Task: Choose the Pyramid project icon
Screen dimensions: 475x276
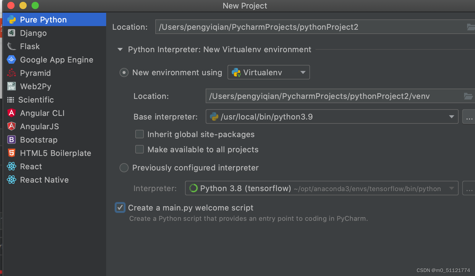Action: tap(12, 73)
